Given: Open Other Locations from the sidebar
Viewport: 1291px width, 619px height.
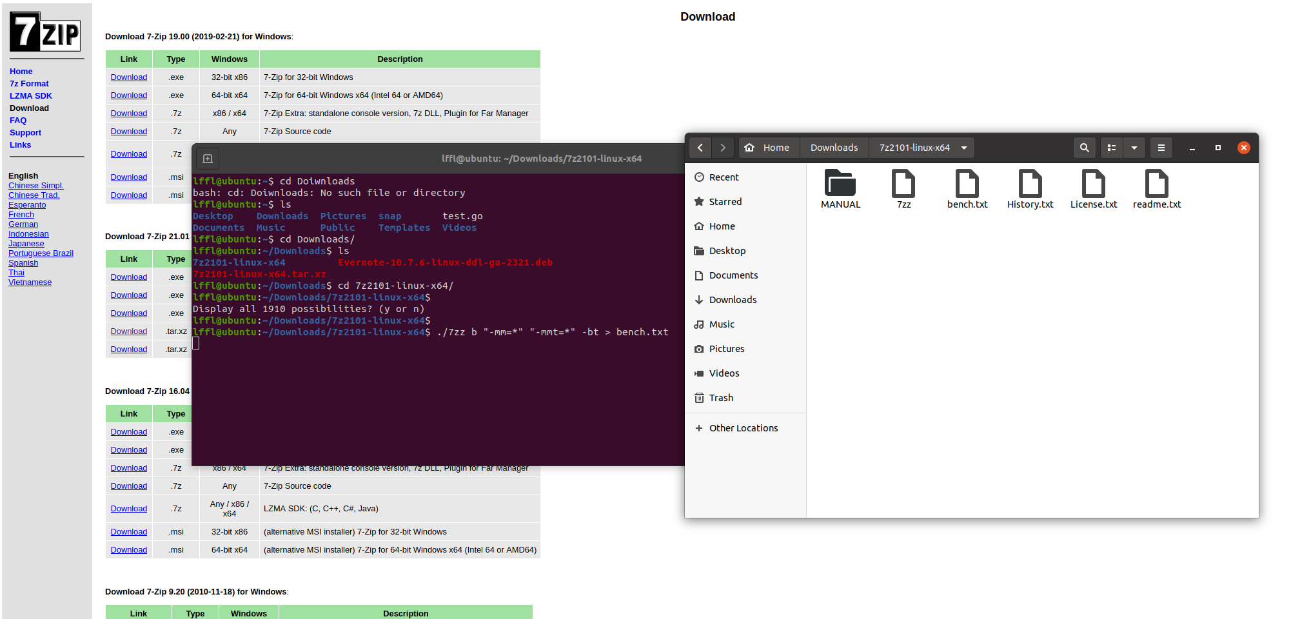Looking at the screenshot, I should 743,427.
